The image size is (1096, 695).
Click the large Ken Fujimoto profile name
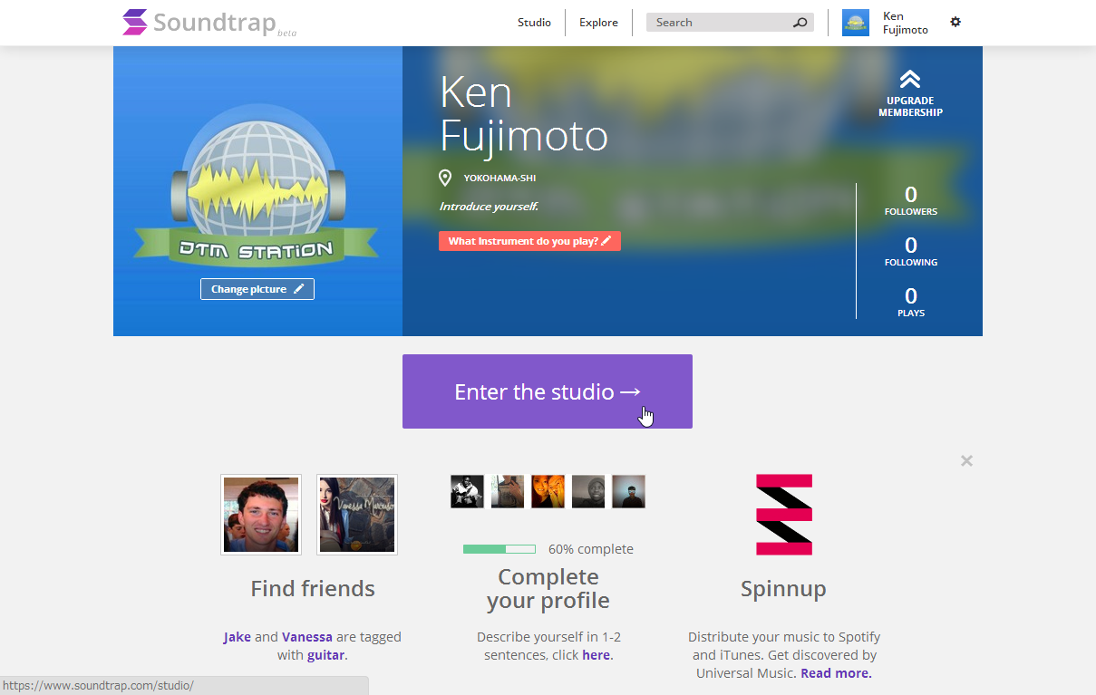coord(524,114)
